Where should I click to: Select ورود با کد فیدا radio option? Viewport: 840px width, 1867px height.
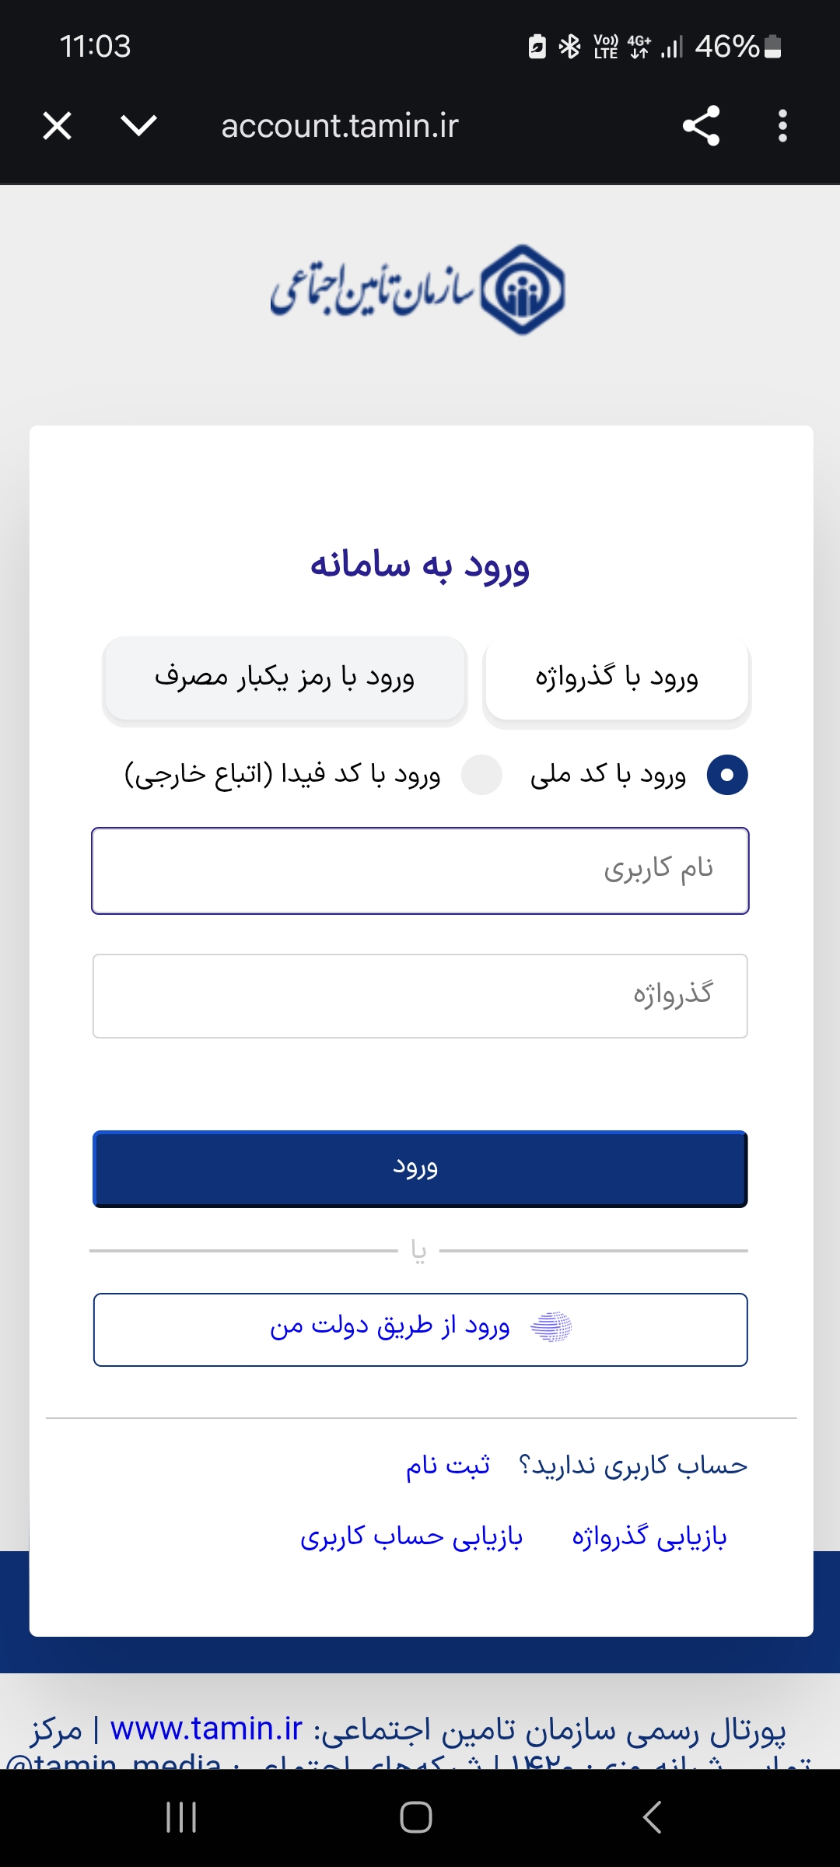pos(481,775)
